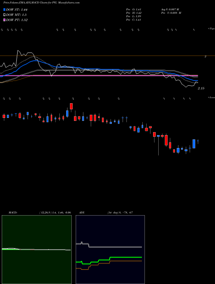Screen dimensions: 215x284
Task: Click the '2' price level label
Action: click(x=205, y=57)
